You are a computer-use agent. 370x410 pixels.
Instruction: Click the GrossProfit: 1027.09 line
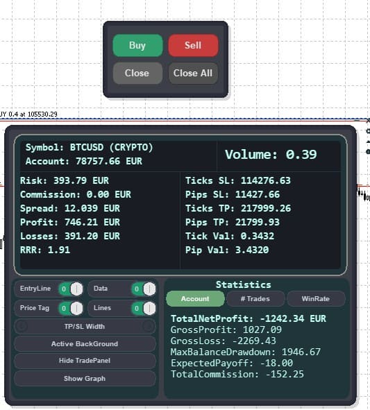[x=226, y=330]
